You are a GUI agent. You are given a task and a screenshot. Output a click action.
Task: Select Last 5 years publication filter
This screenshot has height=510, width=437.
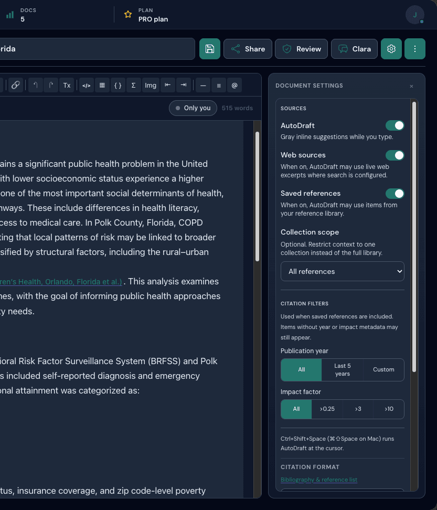coord(342,369)
